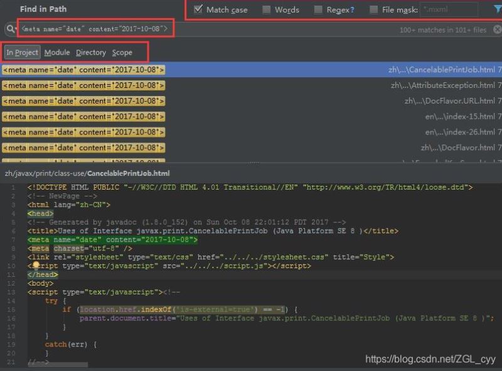Enable the Regex checkbox
This screenshot has width=502, height=371.
pyautogui.click(x=318, y=9)
